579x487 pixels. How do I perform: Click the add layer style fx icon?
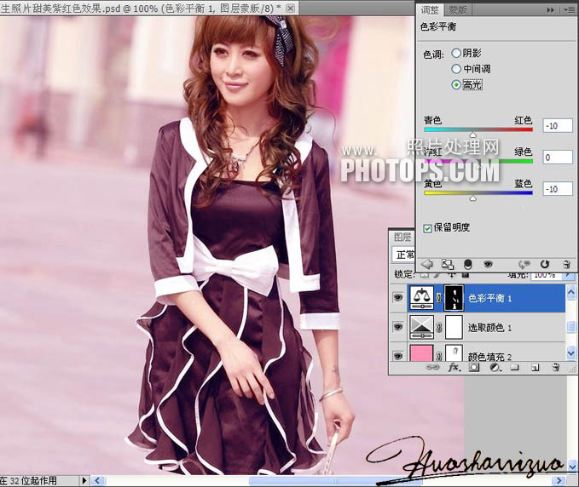tap(454, 368)
